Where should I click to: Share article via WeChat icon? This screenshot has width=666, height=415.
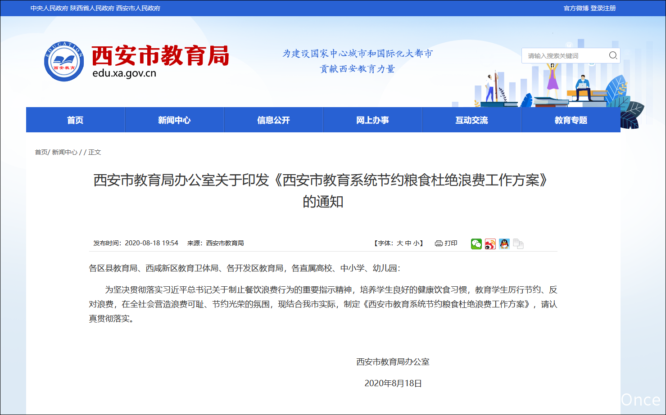[x=476, y=244]
